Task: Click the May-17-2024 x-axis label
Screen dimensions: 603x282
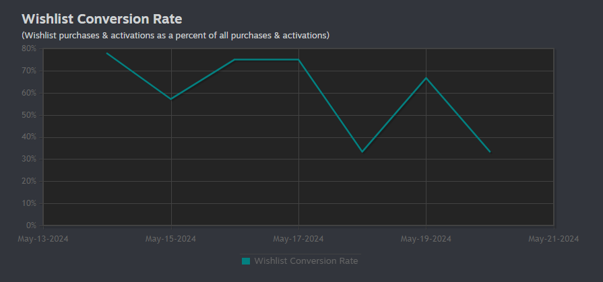Action: pyautogui.click(x=298, y=239)
